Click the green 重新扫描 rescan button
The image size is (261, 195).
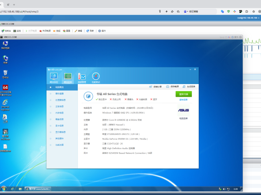[184, 94]
